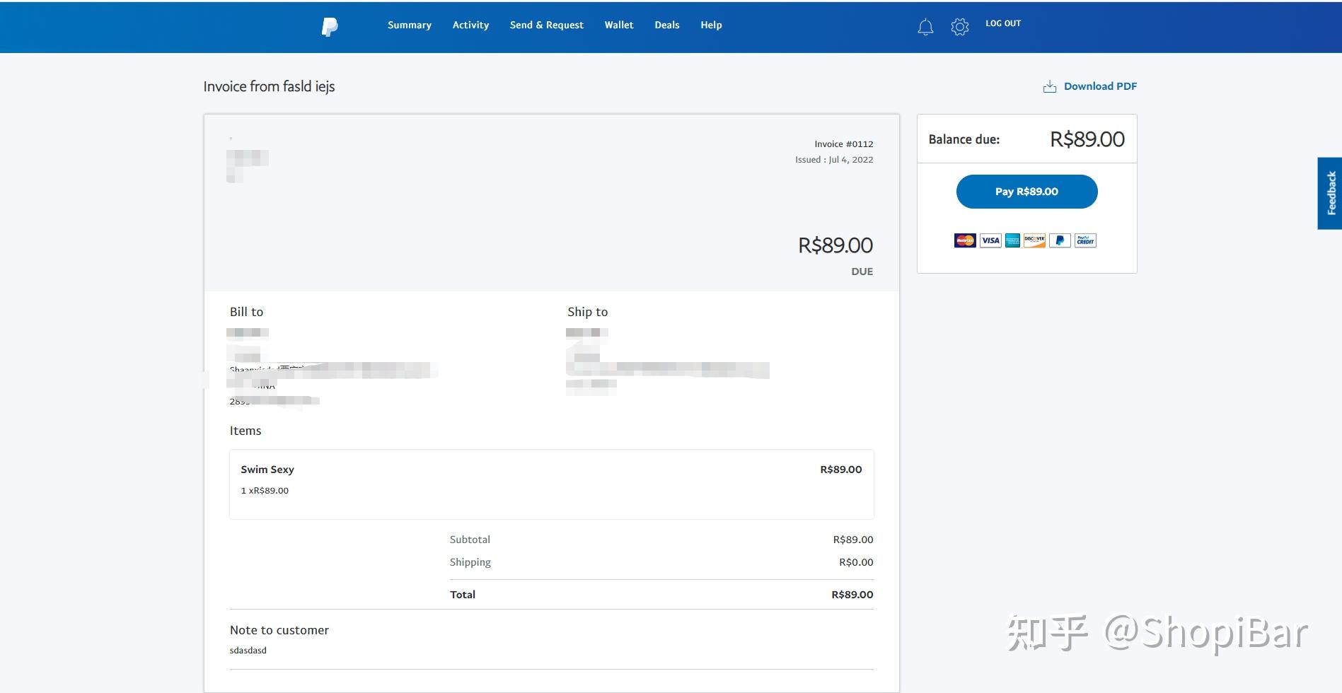Viewport: 1342px width, 693px height.
Task: Select the American Express payment icon
Action: pos(1012,240)
